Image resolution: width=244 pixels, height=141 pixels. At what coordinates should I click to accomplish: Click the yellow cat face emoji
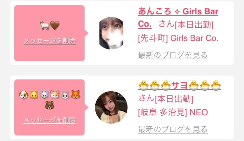pos(34,94)
